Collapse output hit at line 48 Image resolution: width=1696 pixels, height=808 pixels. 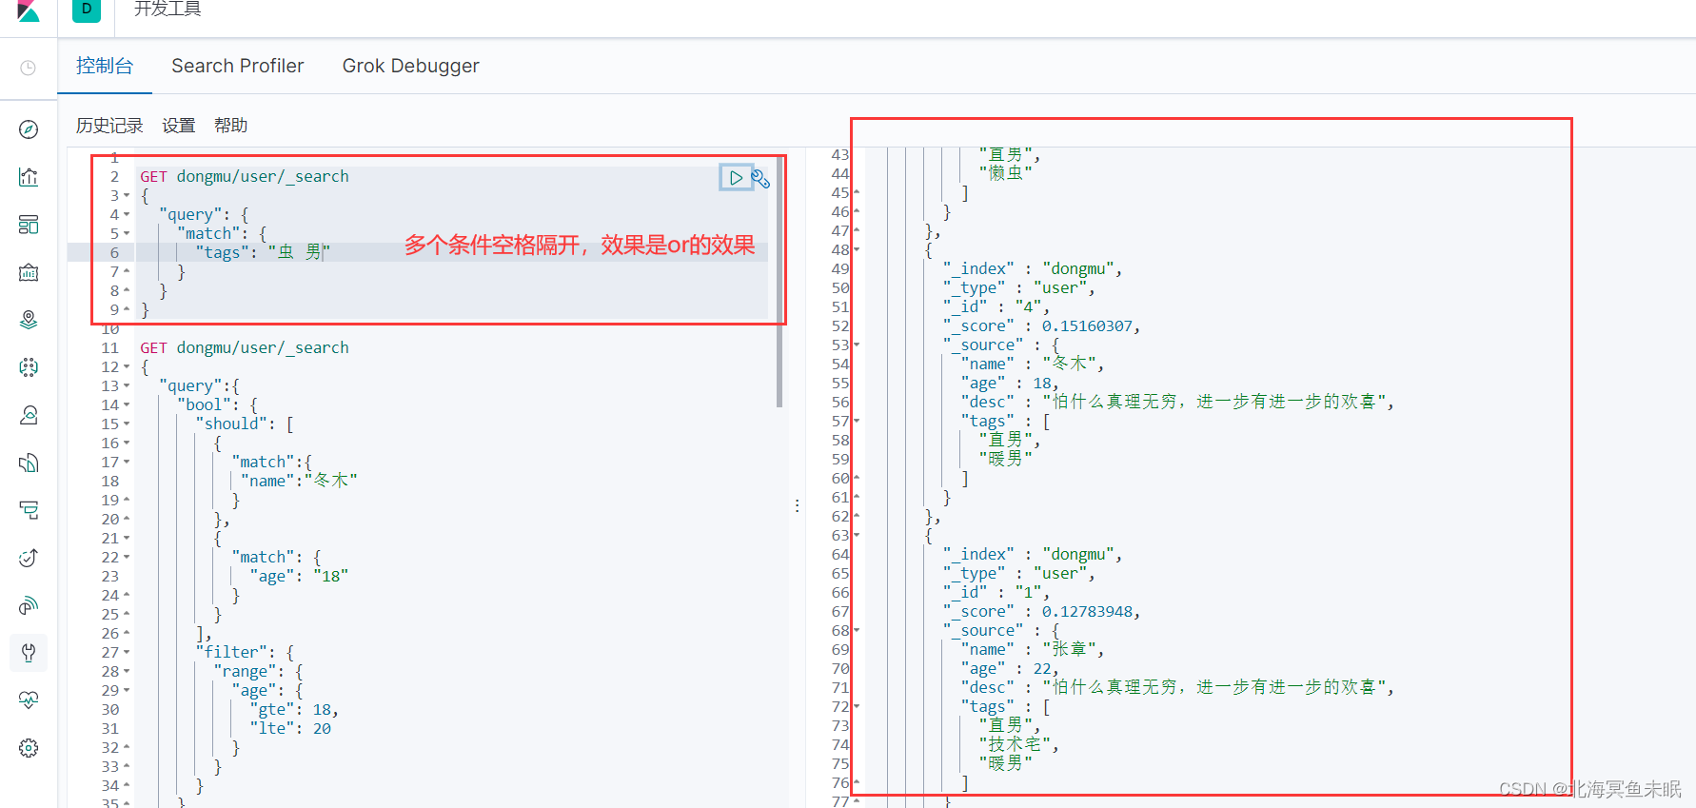point(857,249)
